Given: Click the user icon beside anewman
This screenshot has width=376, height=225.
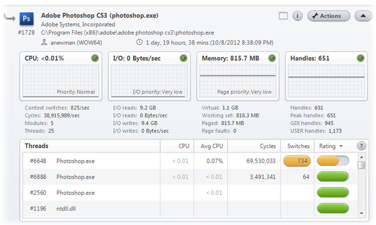Looking at the screenshot, I should (x=44, y=42).
